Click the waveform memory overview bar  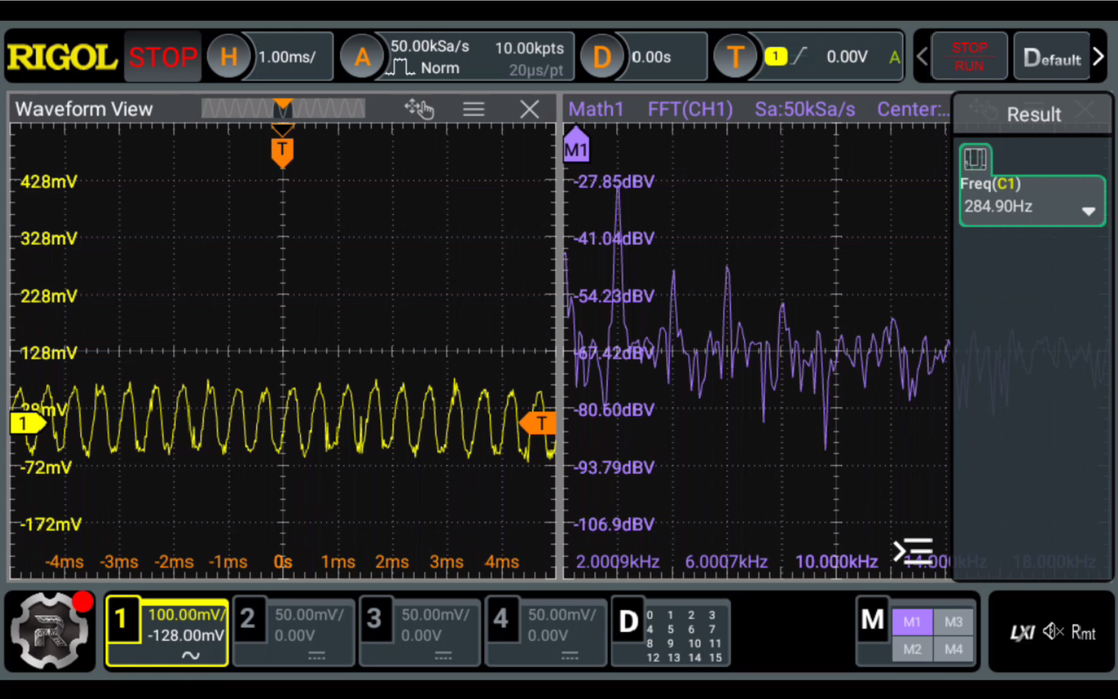click(x=283, y=108)
